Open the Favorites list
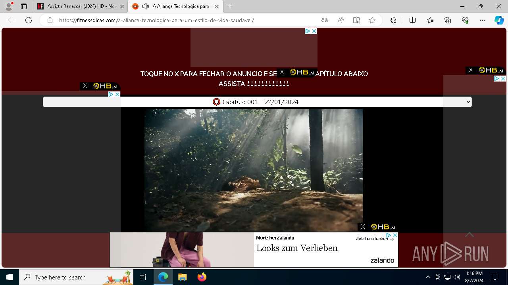The height and width of the screenshot is (285, 508). pyautogui.click(x=430, y=20)
